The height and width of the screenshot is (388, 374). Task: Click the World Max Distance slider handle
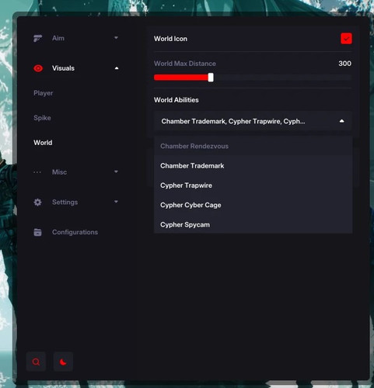(x=211, y=78)
